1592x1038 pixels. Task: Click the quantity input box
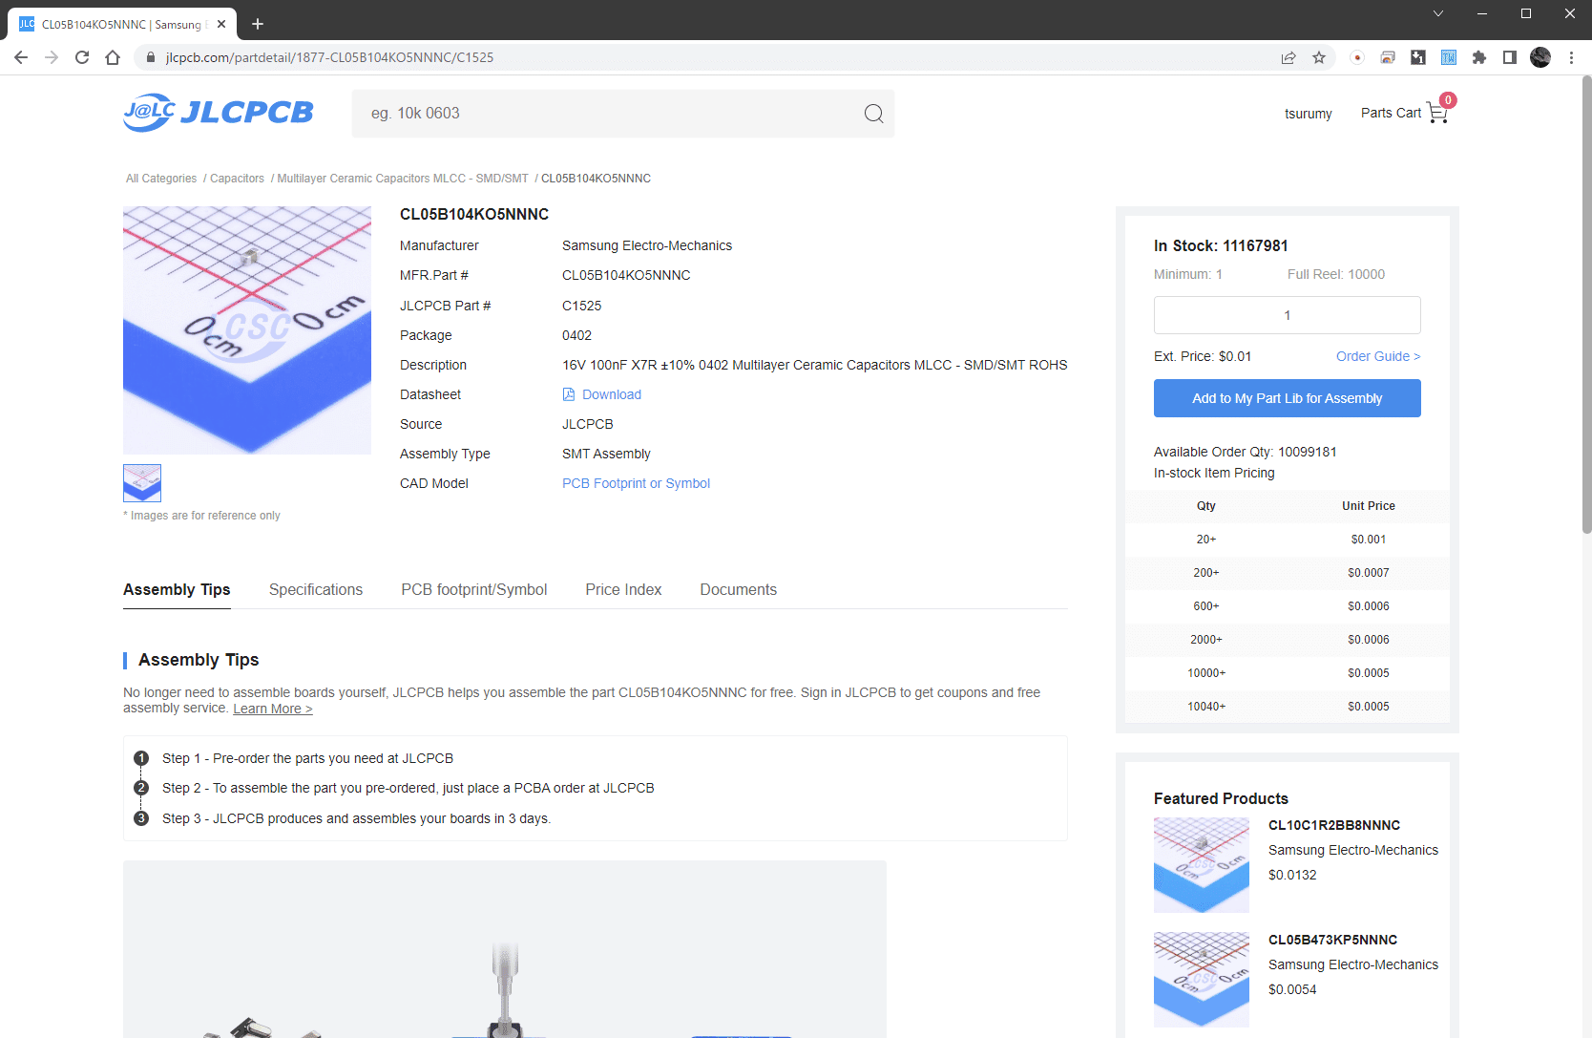tap(1287, 315)
